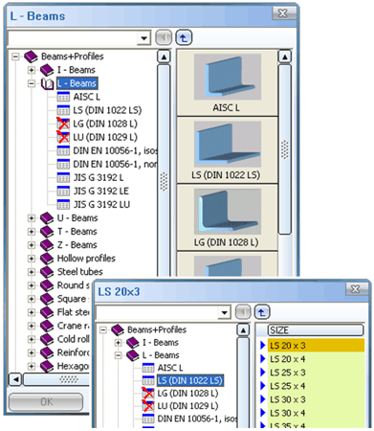374x431 pixels.
Task: Collapse L - Beams node in LS 20x3 window
Action: point(119,355)
